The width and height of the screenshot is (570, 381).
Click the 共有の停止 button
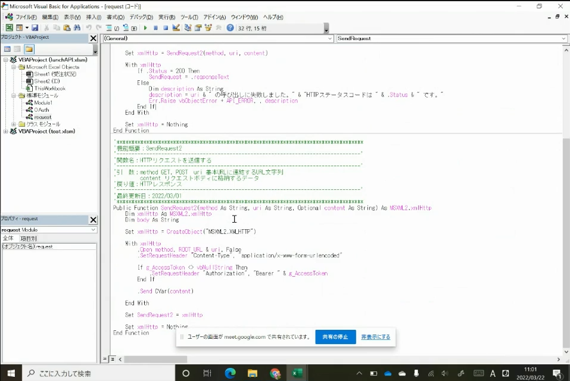pos(335,337)
